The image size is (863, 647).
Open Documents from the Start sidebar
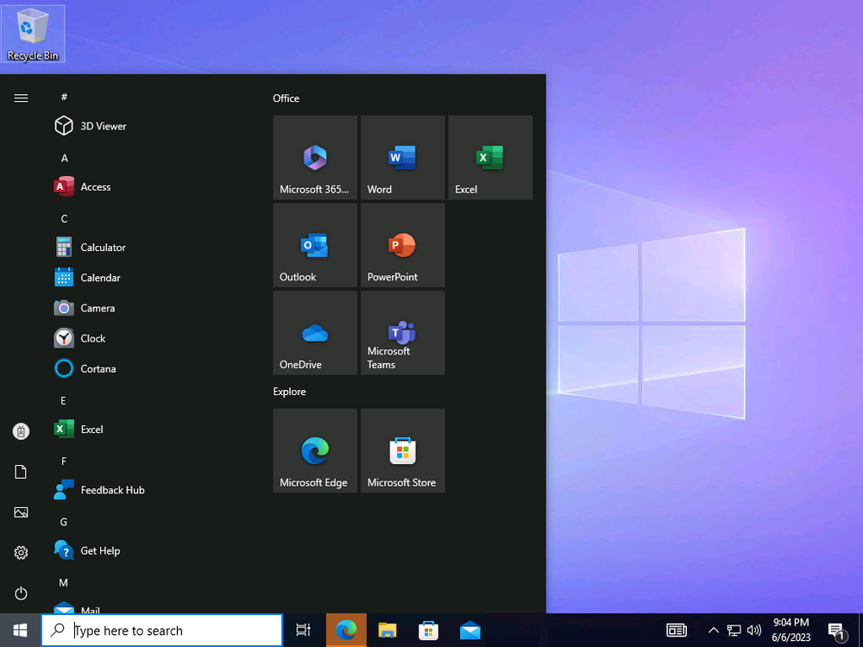tap(21, 472)
